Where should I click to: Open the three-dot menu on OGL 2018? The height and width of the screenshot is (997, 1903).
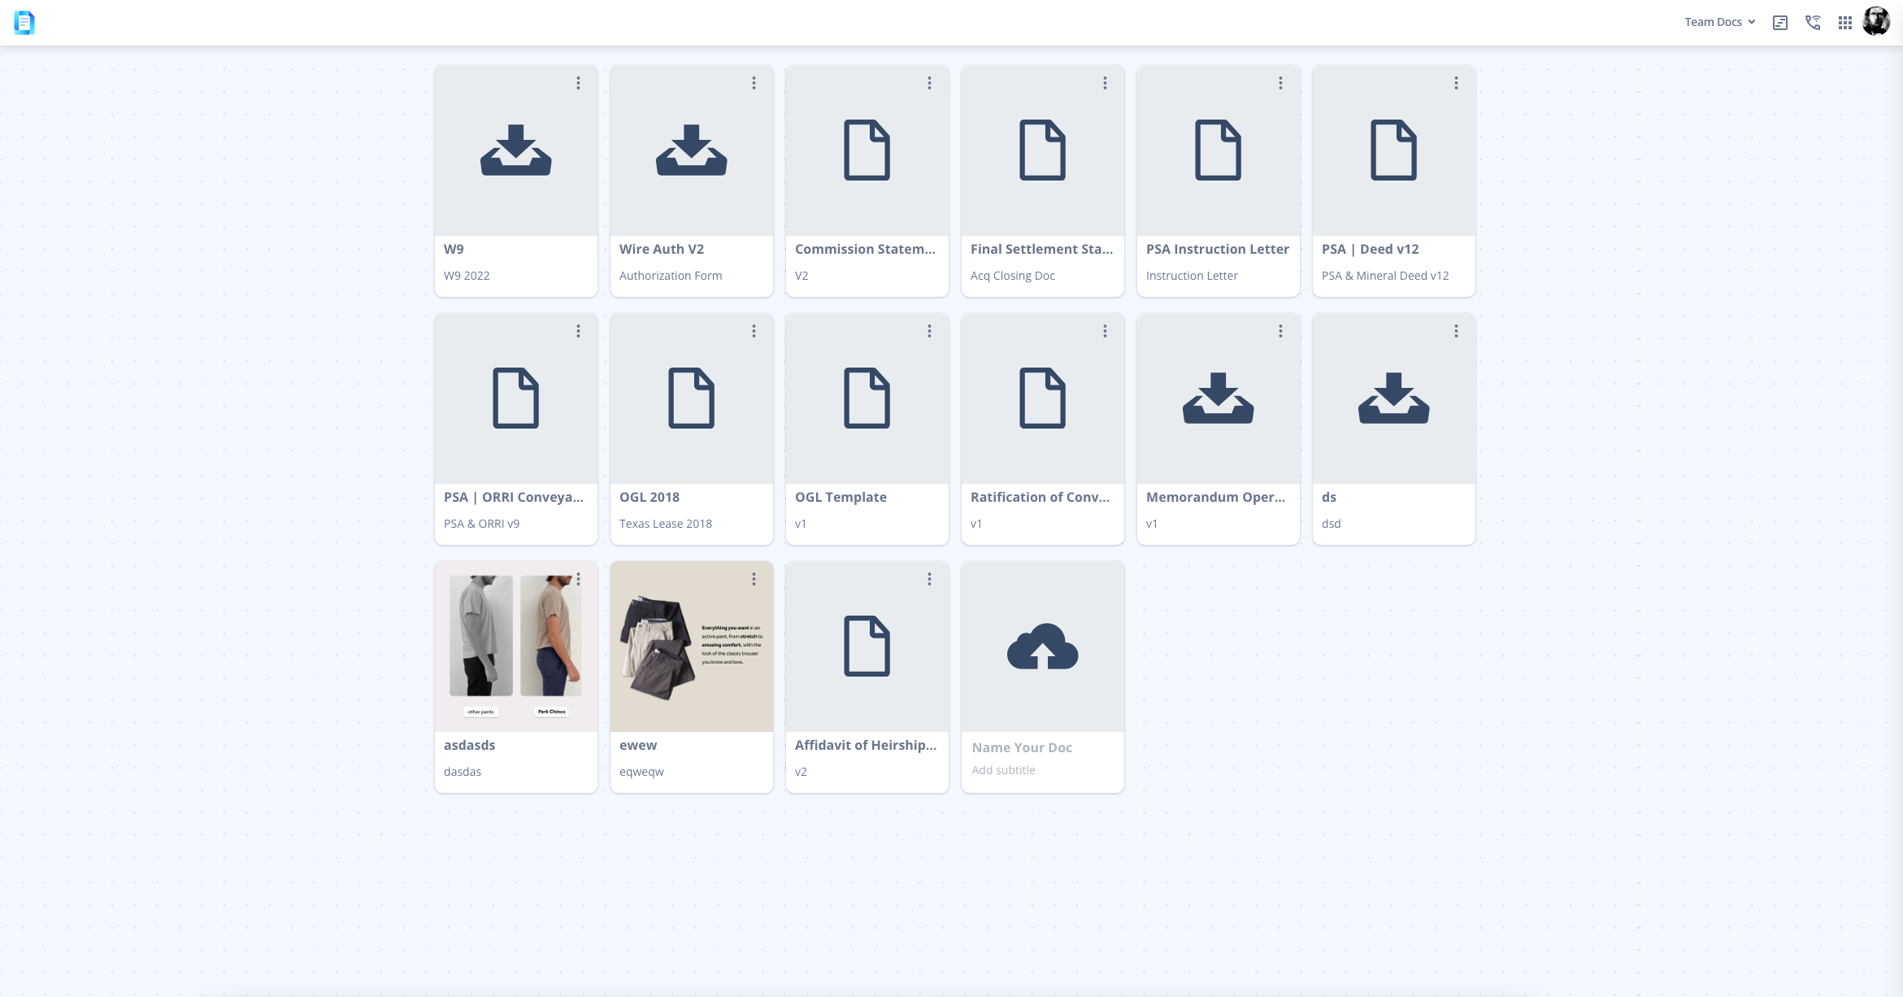[x=754, y=331]
